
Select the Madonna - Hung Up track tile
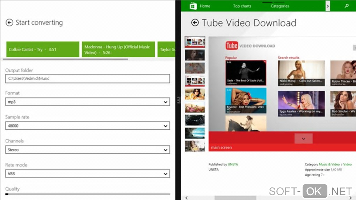[x=118, y=49]
